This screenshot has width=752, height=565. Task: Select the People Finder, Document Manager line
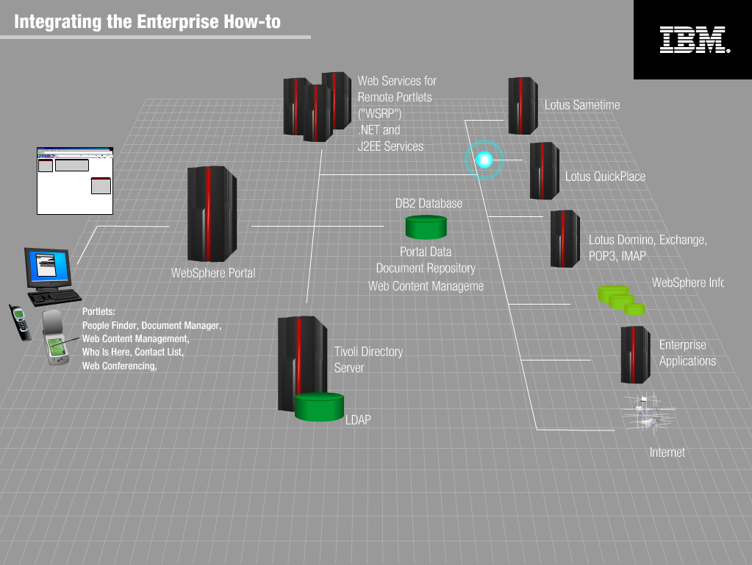pos(151,325)
